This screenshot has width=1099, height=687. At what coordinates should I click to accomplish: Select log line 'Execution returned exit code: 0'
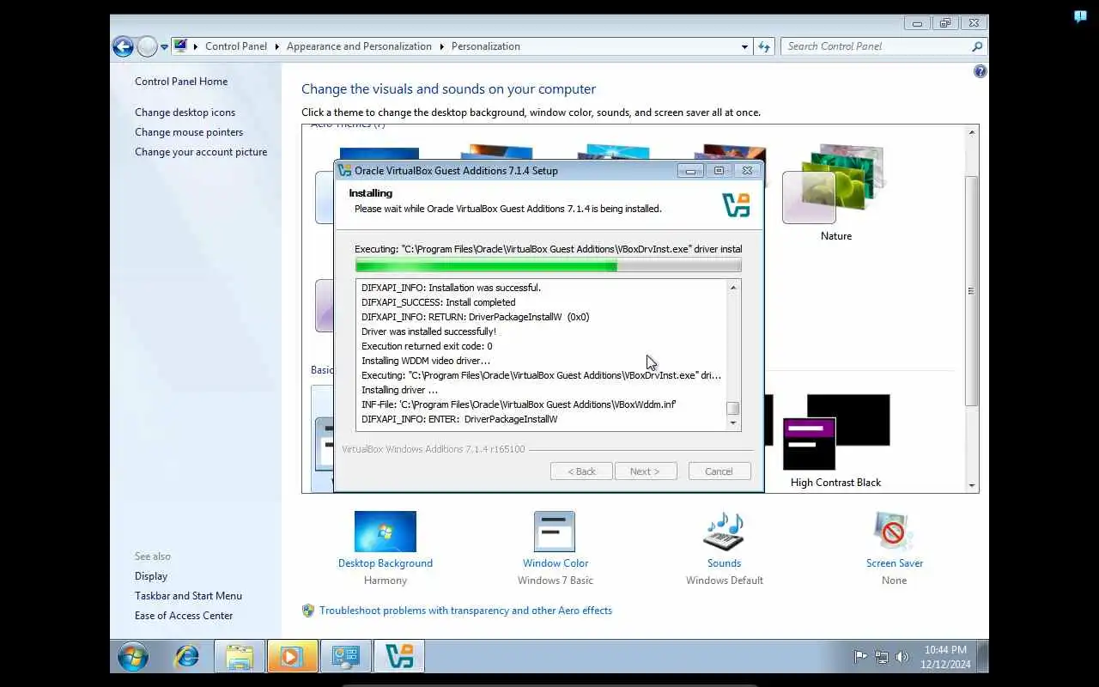(427, 346)
